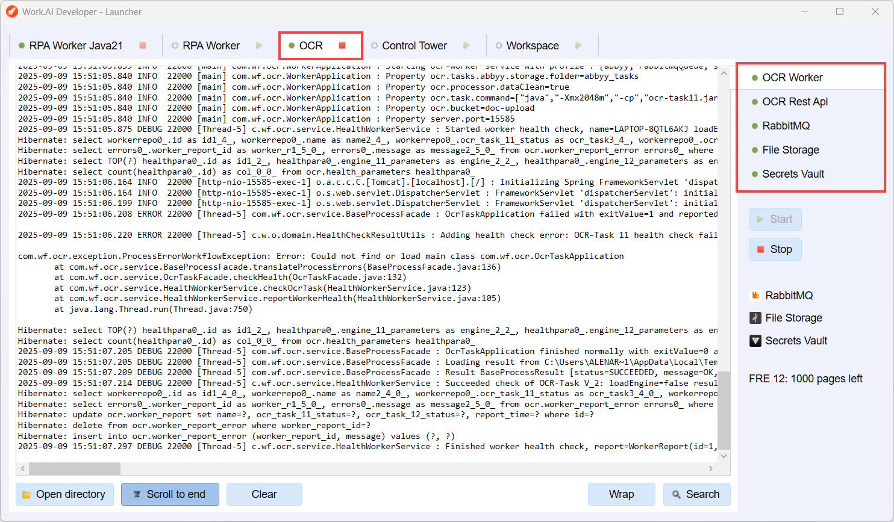Click the horizontal scroll-left arrow
The width and height of the screenshot is (894, 522).
pos(23,468)
